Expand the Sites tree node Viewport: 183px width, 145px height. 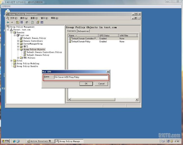(x=11, y=61)
